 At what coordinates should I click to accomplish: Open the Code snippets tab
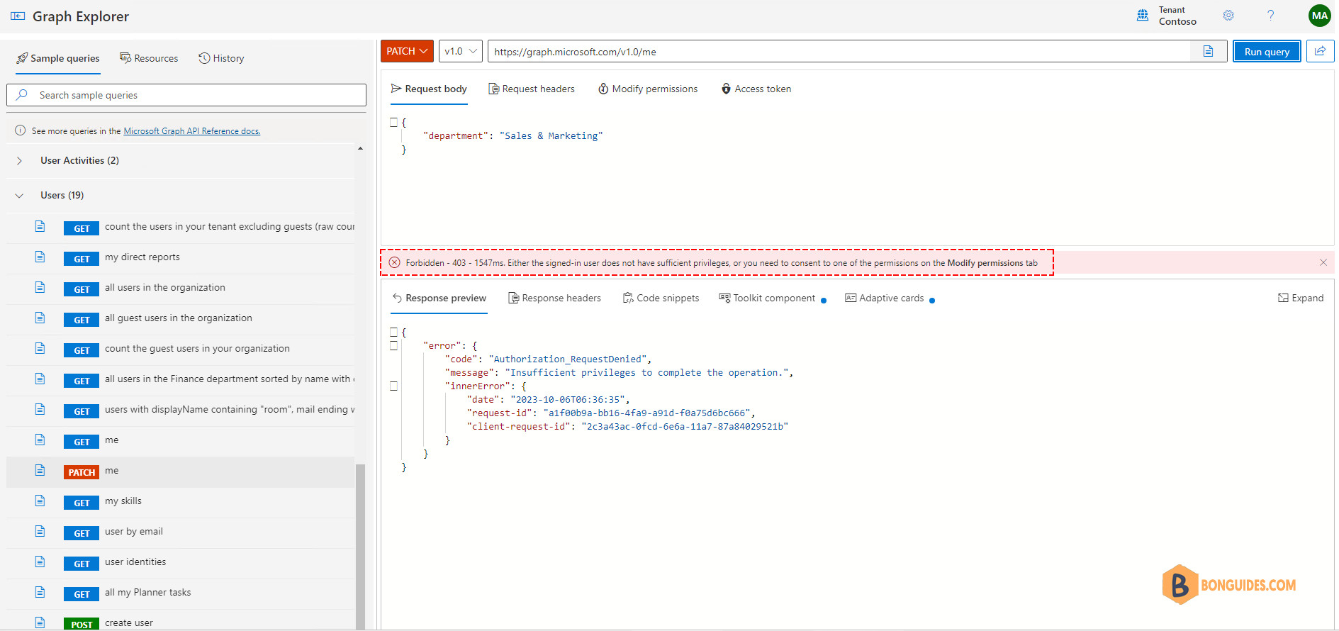661,298
